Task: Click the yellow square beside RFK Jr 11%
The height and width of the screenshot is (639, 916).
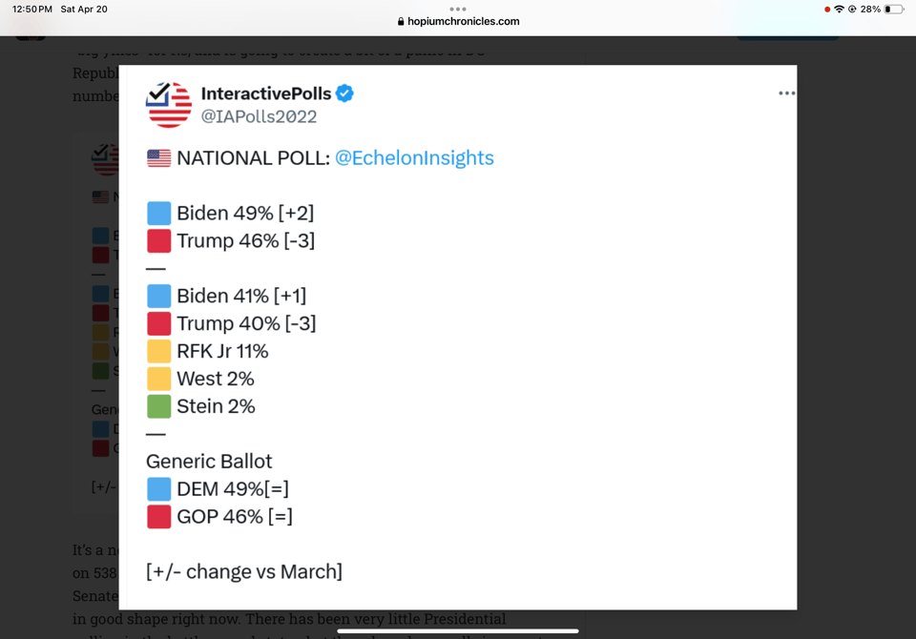Action: click(158, 351)
